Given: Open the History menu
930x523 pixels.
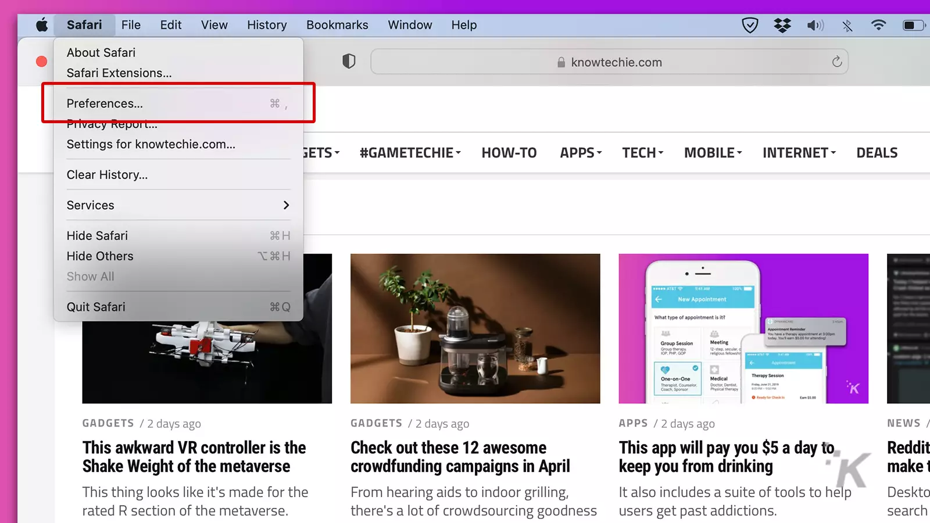Looking at the screenshot, I should point(267,25).
